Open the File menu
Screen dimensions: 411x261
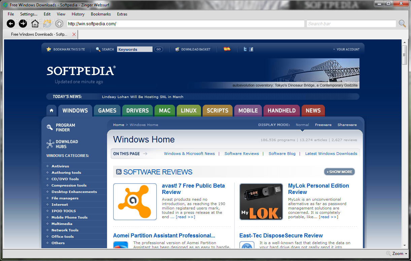[11, 14]
